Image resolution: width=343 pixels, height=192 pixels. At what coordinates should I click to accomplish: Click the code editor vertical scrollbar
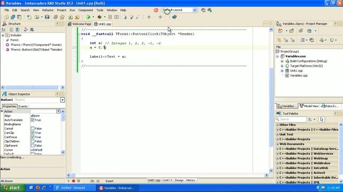pos(271,100)
